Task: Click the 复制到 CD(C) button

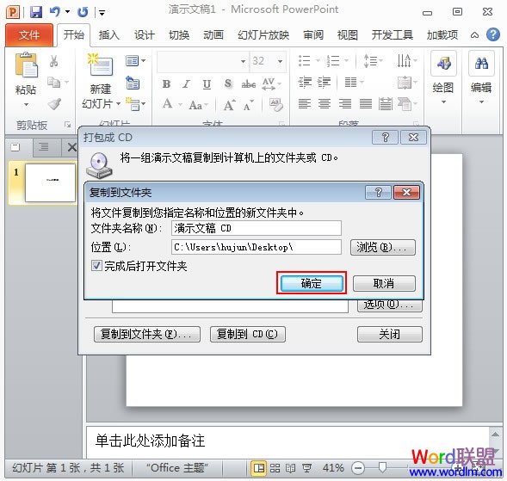Action: click(248, 334)
